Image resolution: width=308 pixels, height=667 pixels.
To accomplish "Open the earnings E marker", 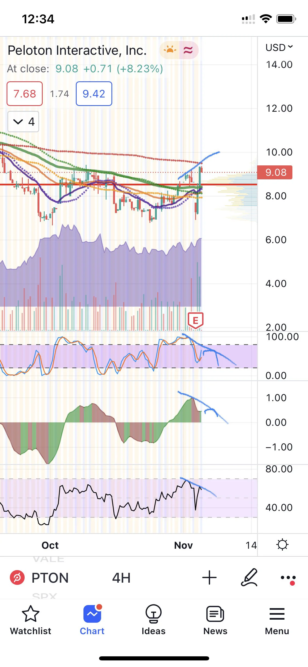I will click(x=195, y=320).
